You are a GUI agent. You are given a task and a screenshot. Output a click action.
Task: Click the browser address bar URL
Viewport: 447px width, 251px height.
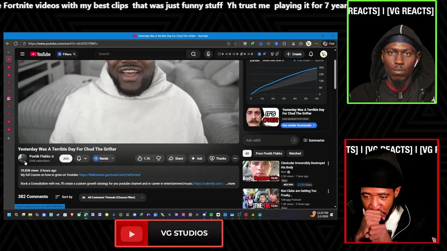(x=63, y=44)
